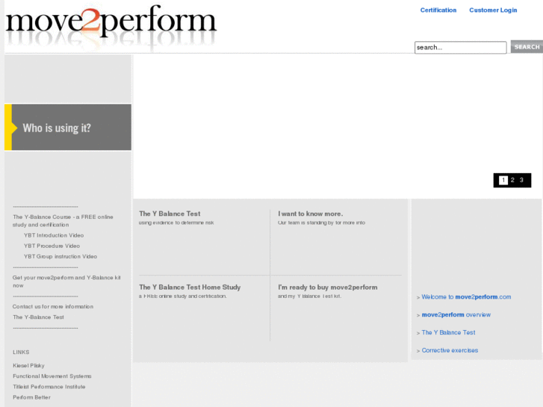Viewport: 543px width, 407px height.
Task: Open the Certification link
Action: [438, 10]
